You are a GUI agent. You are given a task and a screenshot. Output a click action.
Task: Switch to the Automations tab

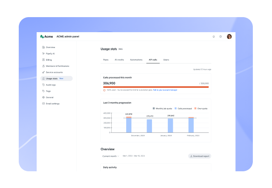tap(136, 60)
